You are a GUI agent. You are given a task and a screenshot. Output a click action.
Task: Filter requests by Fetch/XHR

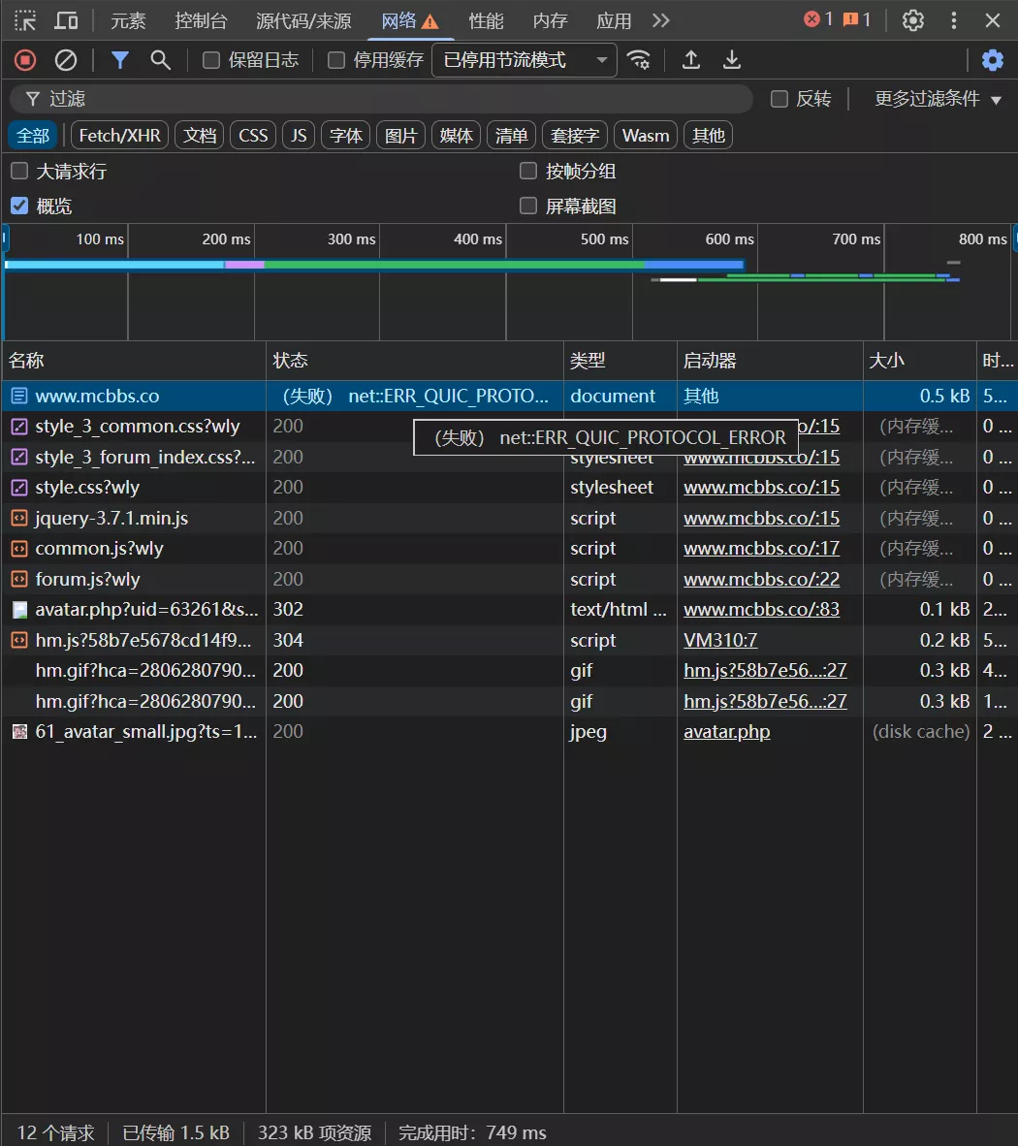[x=119, y=136]
